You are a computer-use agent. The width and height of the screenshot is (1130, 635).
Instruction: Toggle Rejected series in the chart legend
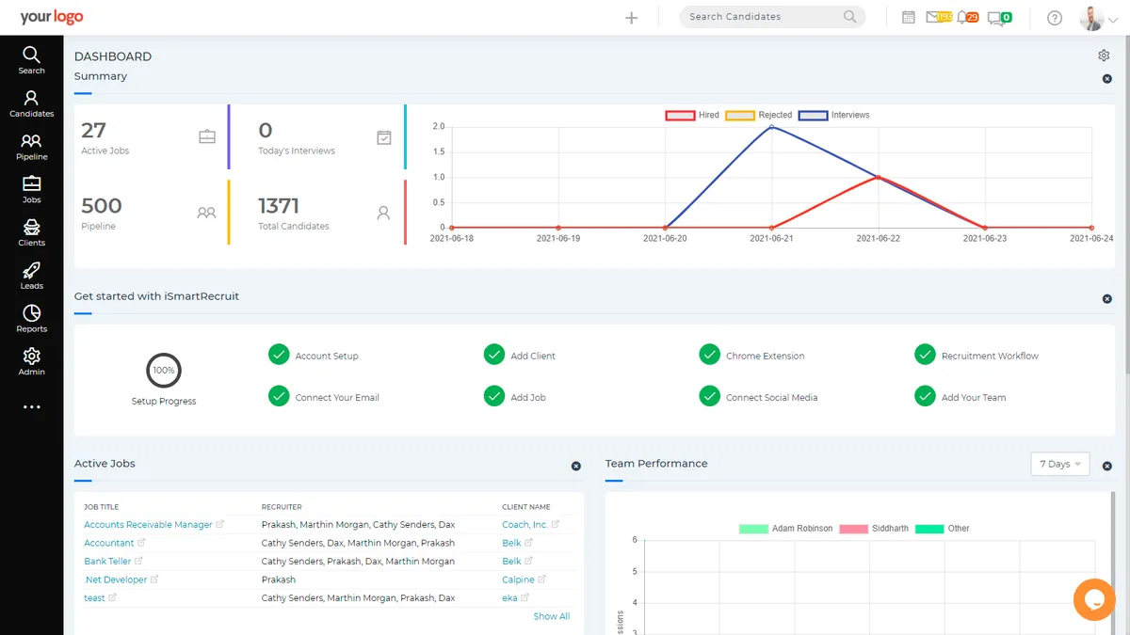point(760,115)
